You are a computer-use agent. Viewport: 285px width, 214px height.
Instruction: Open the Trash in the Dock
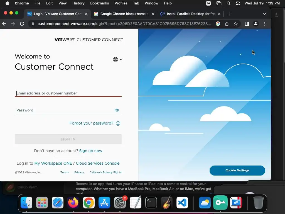click(x=259, y=203)
